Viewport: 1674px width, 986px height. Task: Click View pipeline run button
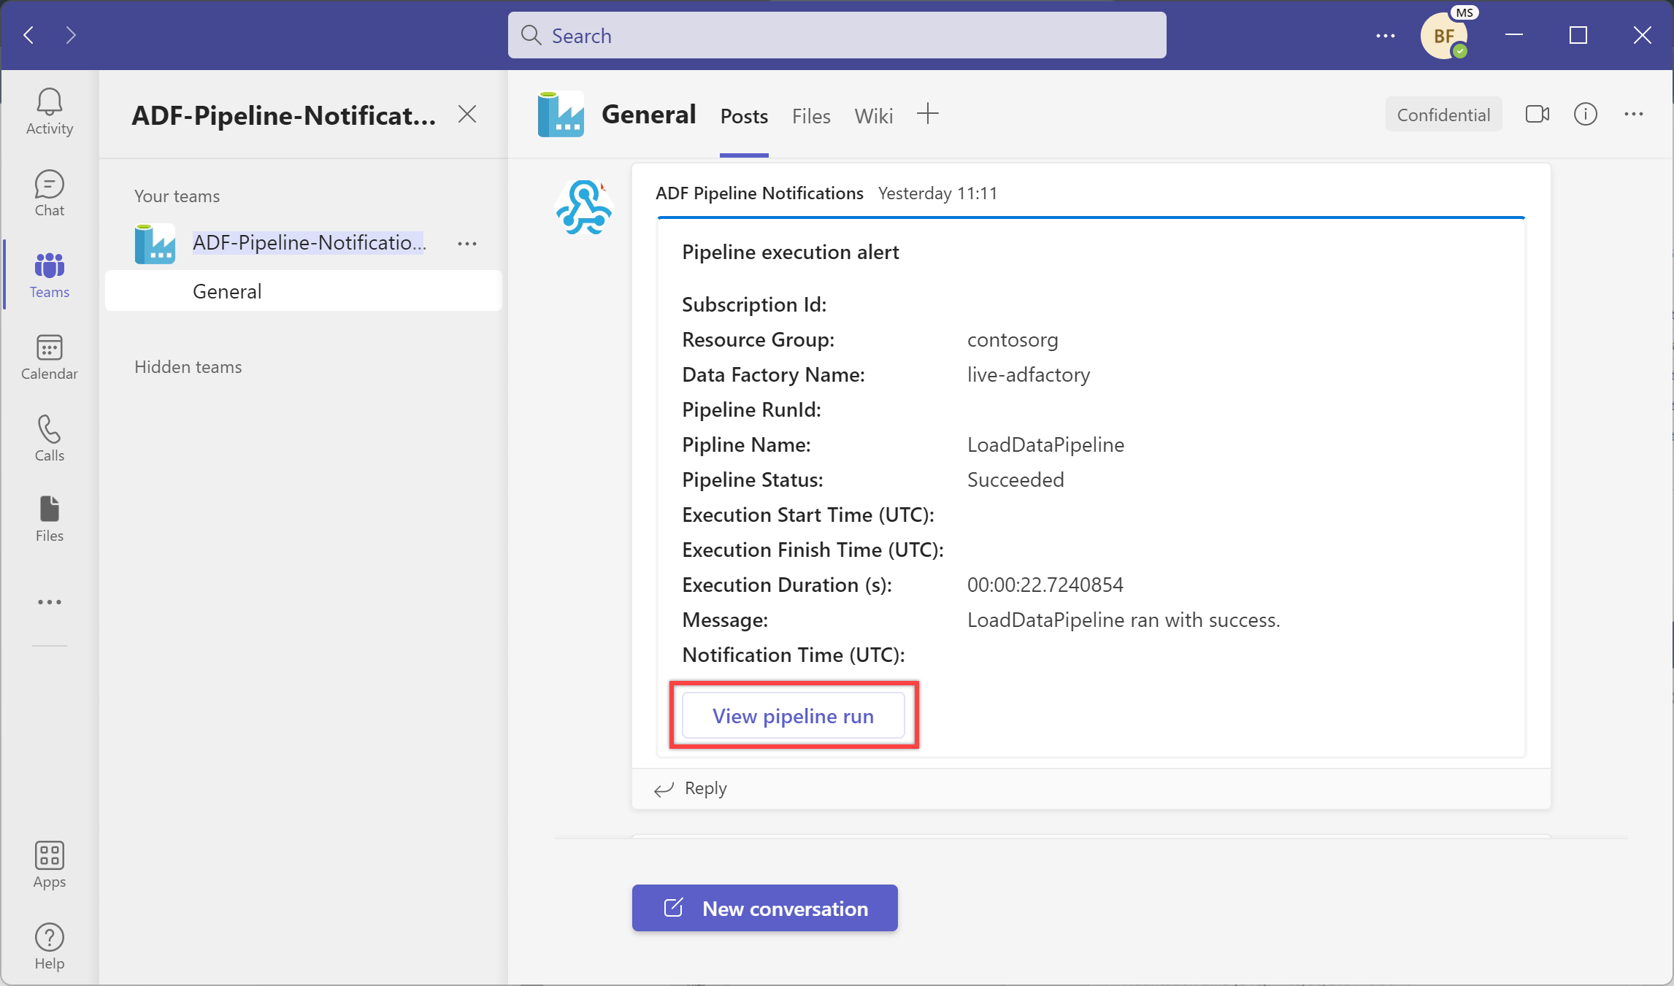point(794,715)
